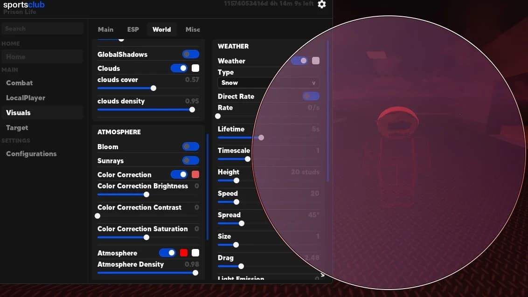528x297 pixels.
Task: Open the weather Type dropdown showing Snow
Action: click(x=269, y=83)
